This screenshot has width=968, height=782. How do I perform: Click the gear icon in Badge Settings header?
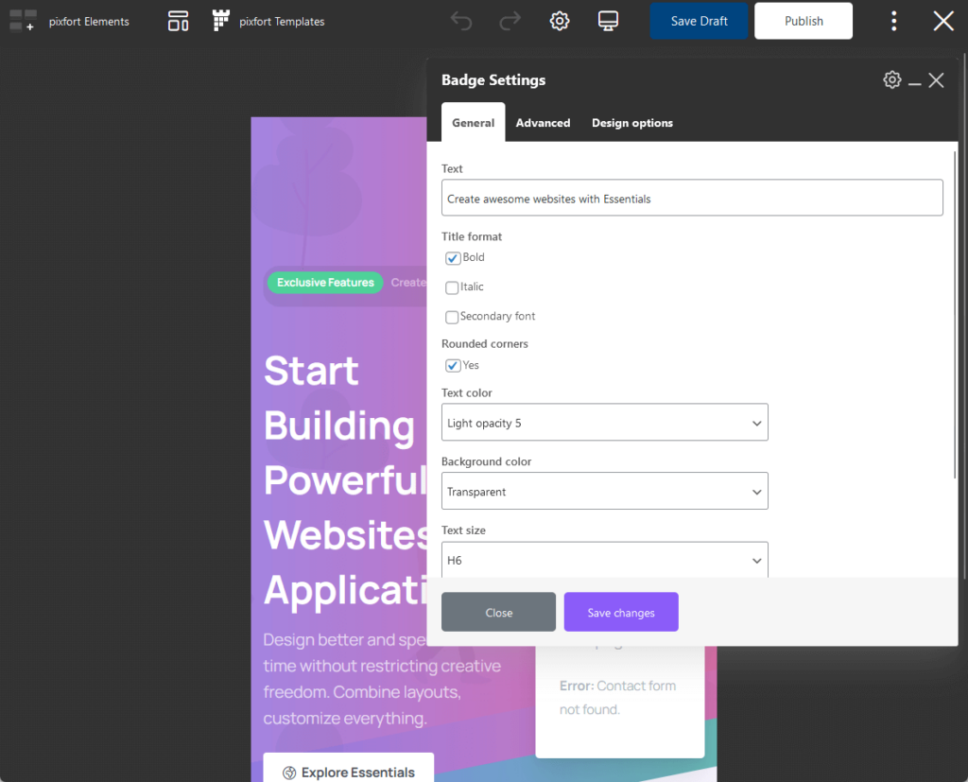point(891,79)
